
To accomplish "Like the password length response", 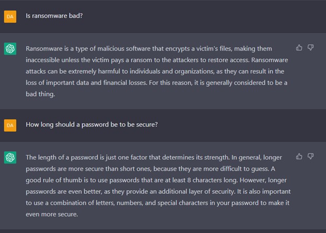I will (299, 157).
